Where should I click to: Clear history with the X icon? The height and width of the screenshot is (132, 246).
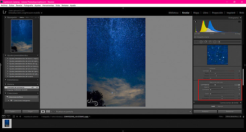pyautogui.click(x=38, y=84)
